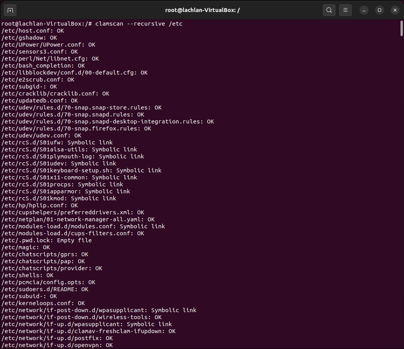Click the 70-snap.firefox.rules line
The width and height of the screenshot is (404, 349).
tap(76, 128)
